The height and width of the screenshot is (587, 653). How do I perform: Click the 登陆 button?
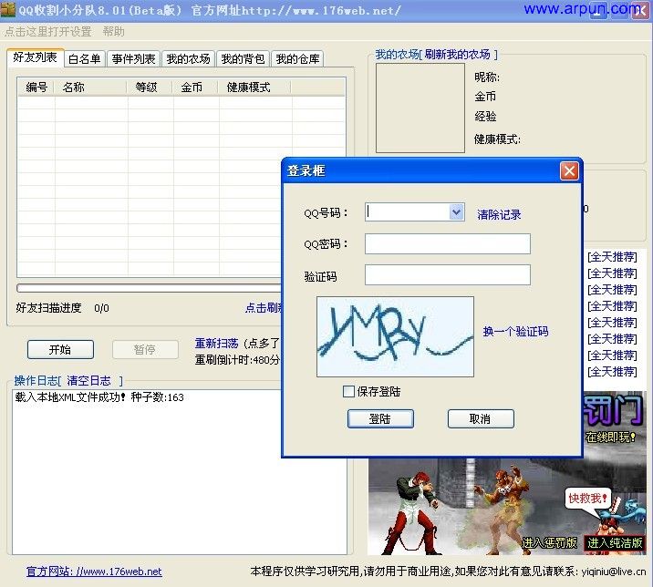pos(380,418)
